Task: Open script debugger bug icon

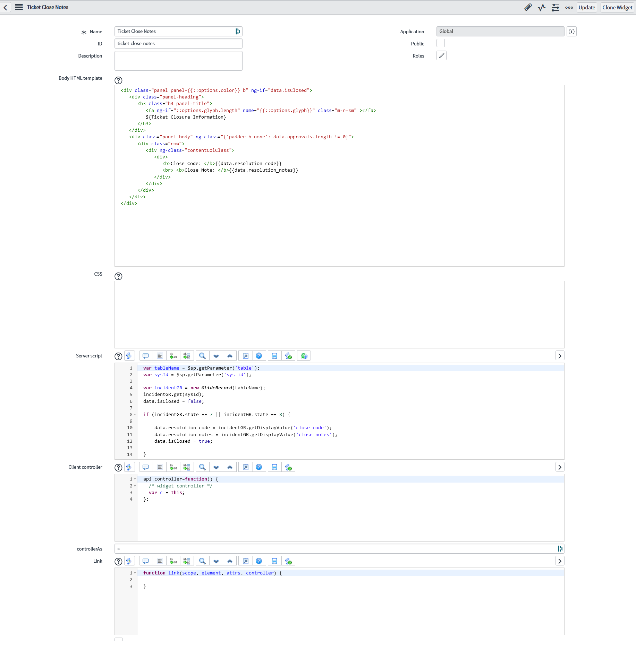Action: pos(304,356)
